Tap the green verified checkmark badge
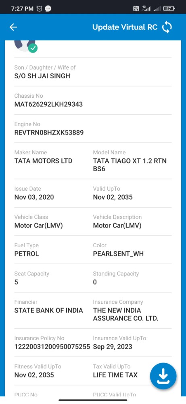This screenshot has width=186, height=404. click(x=33, y=48)
